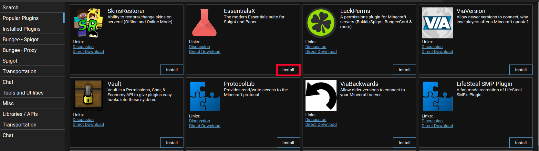Image resolution: width=539 pixels, height=151 pixels.
Task: Open EssentialsX Direct Download link
Action: tap(204, 52)
